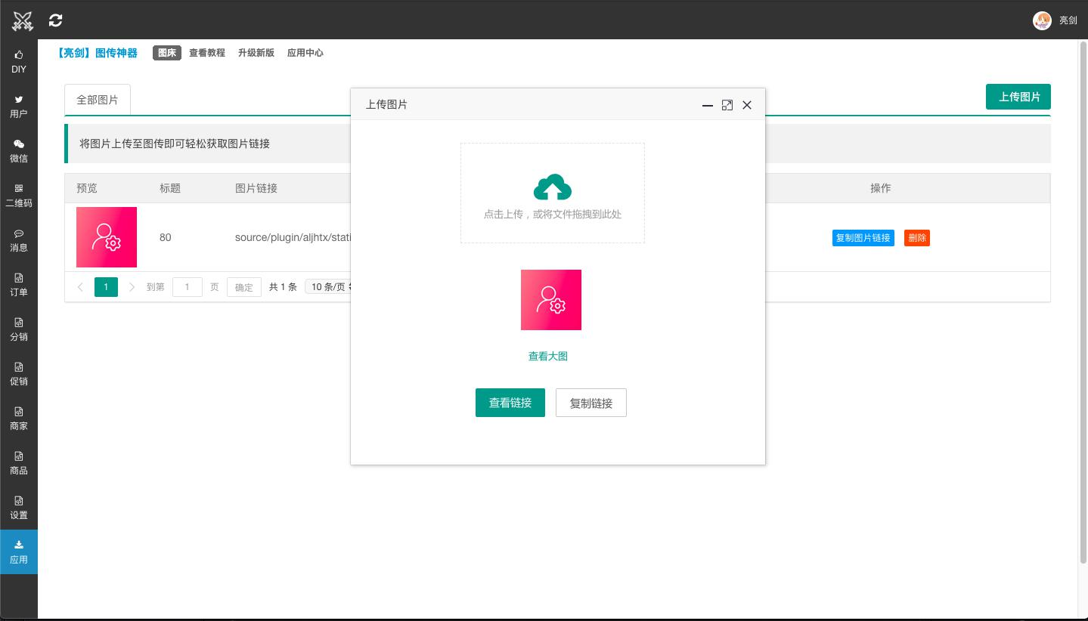Maximize the 上传图片 dialog

(x=727, y=105)
